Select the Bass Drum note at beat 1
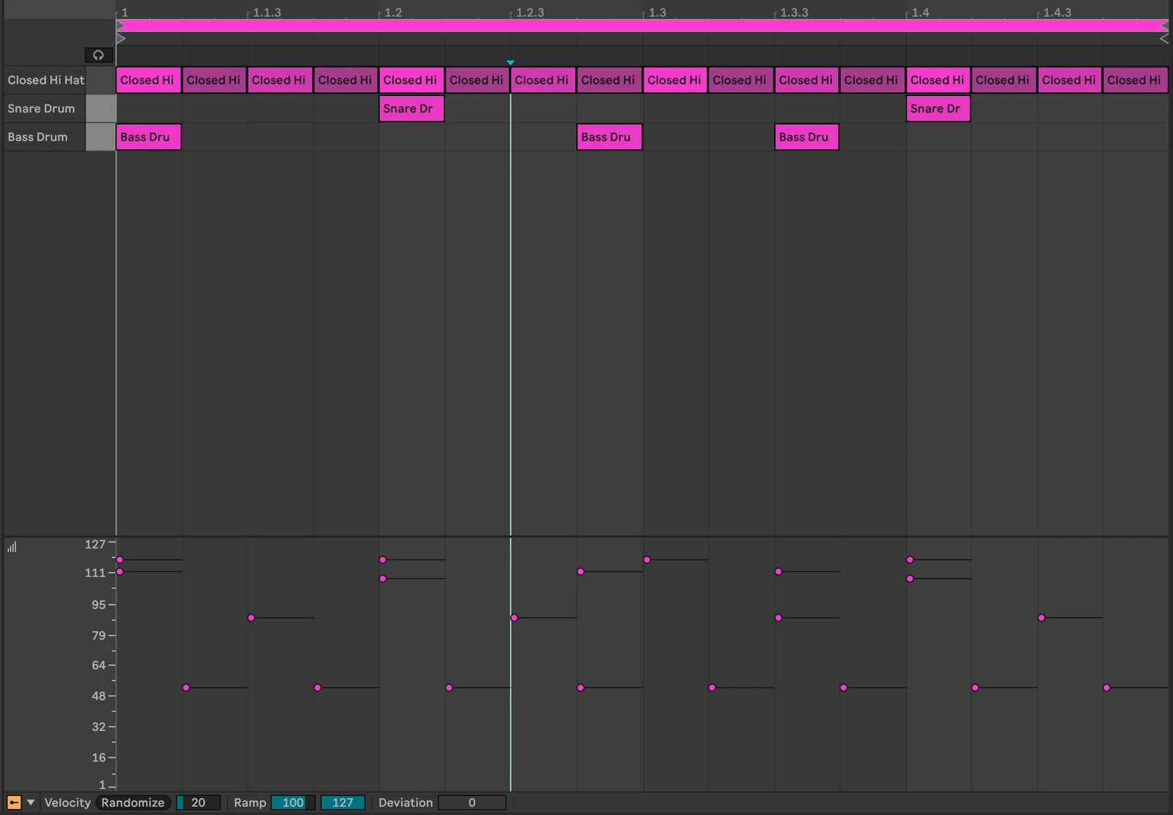 [148, 137]
